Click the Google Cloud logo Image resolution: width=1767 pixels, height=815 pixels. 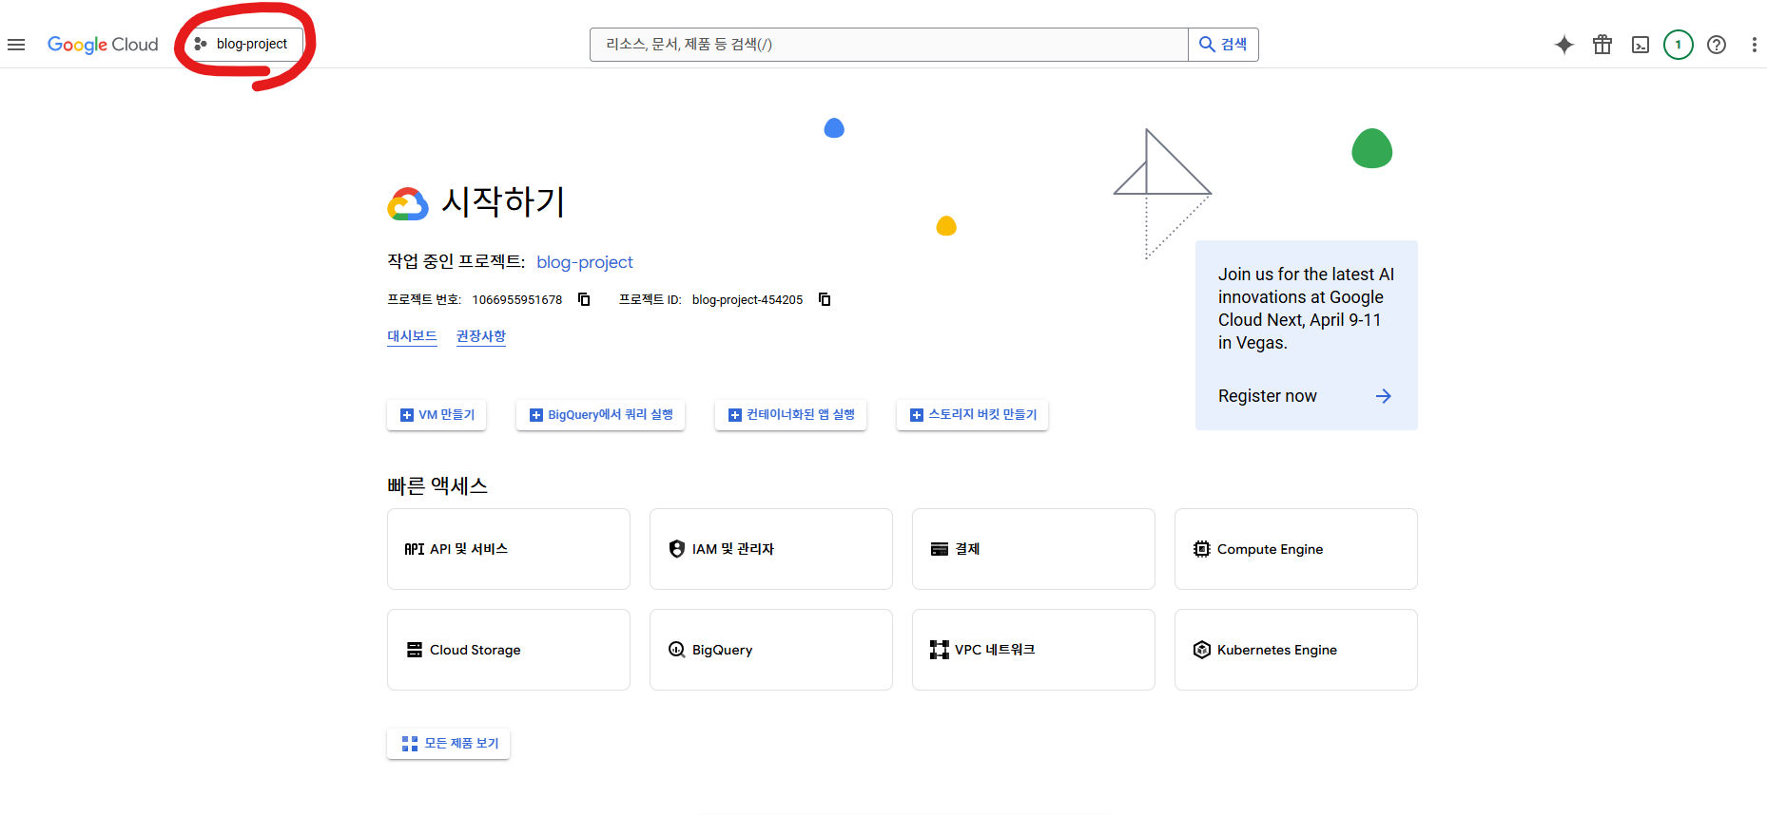point(103,45)
